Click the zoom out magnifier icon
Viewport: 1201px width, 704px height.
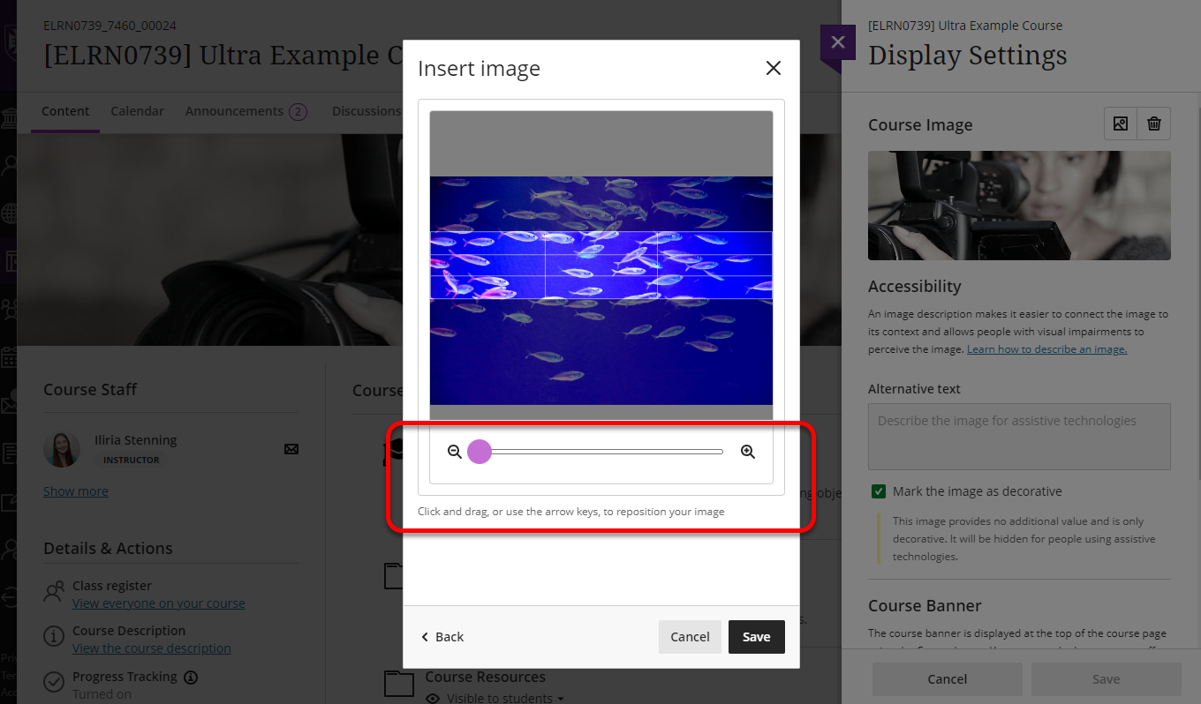(455, 452)
